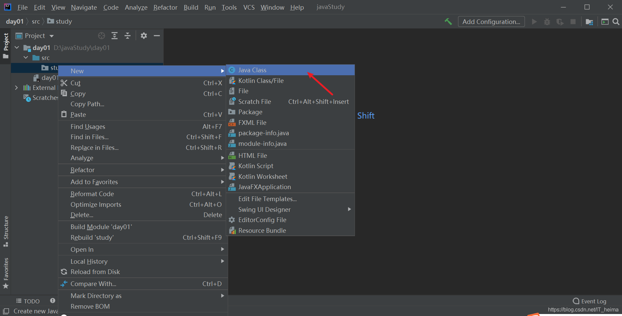This screenshot has width=622, height=316.
Task: Open the Navigate menu
Action: click(x=84, y=7)
